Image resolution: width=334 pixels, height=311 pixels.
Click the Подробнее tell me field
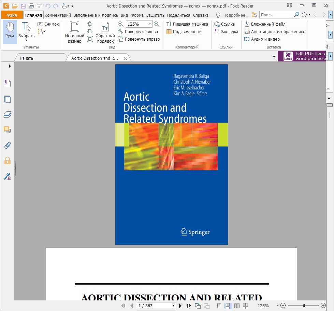point(236,15)
